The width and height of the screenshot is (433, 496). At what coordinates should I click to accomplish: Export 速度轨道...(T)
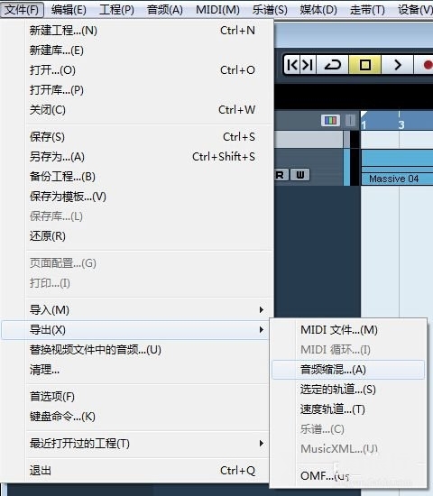(348, 409)
